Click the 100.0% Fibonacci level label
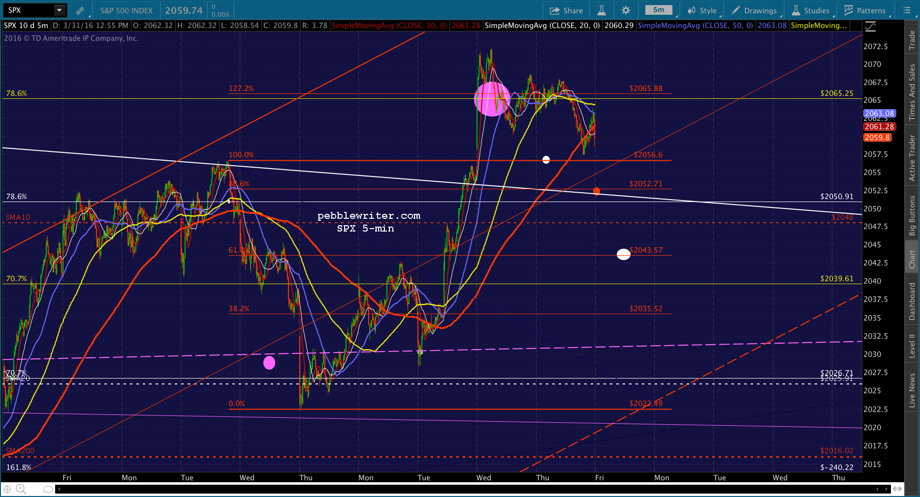The height and width of the screenshot is (497, 920). pos(241,155)
